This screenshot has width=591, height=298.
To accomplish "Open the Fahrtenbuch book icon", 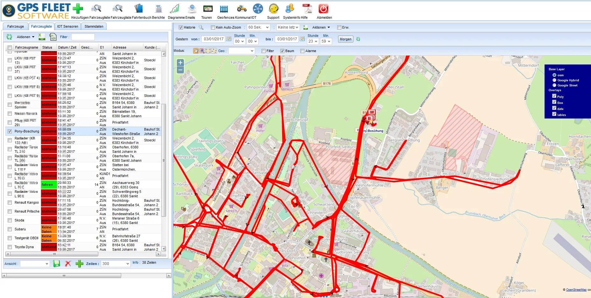I will tap(138, 9).
